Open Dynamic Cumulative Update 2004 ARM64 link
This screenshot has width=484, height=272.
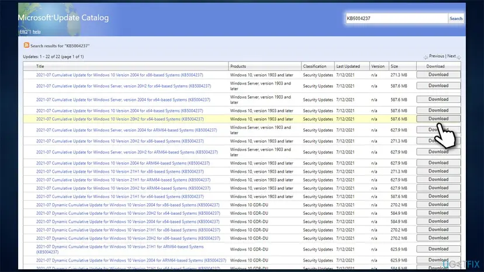point(131,260)
